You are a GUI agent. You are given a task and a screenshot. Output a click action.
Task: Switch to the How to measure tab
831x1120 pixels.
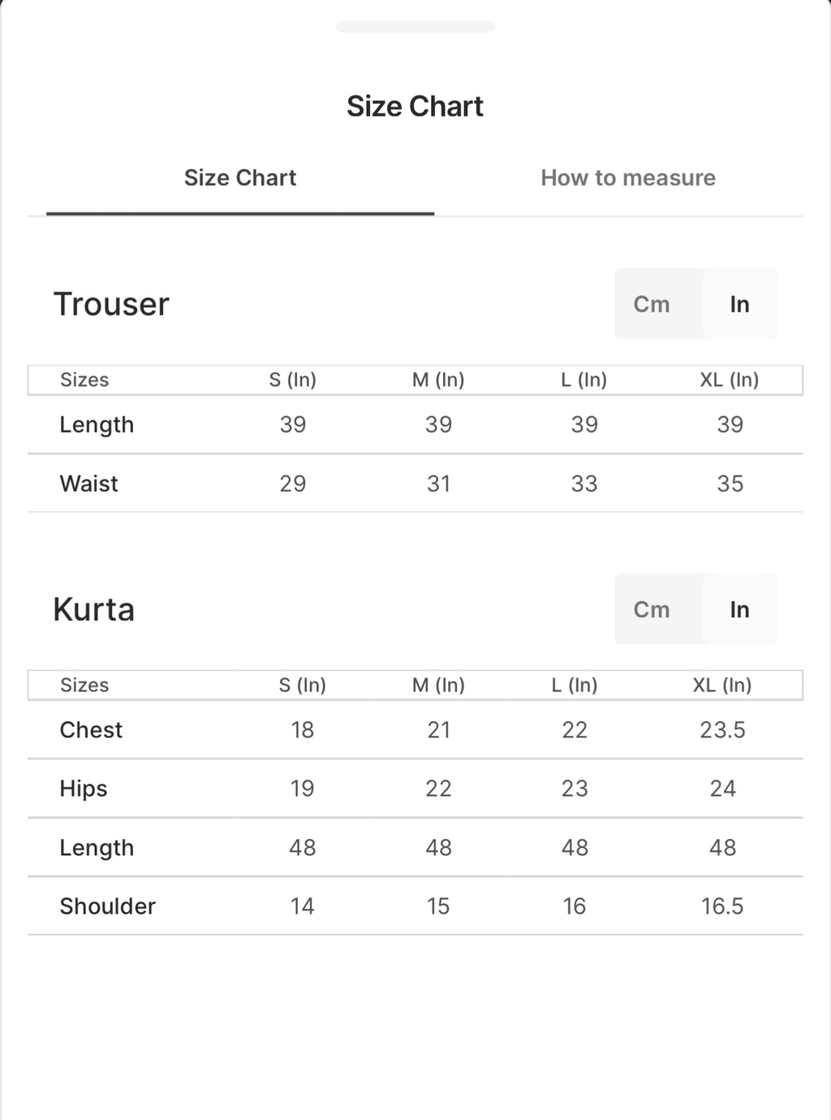(628, 178)
